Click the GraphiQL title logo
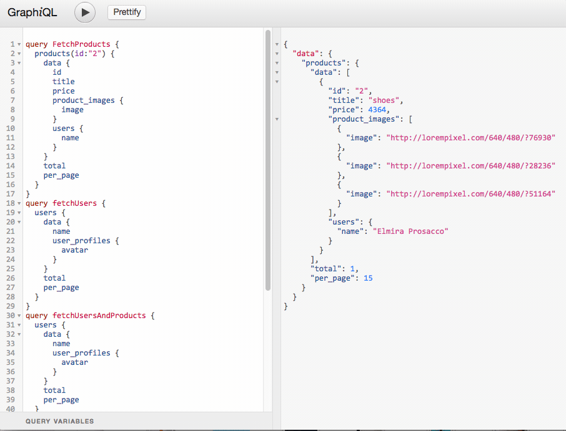 (32, 12)
